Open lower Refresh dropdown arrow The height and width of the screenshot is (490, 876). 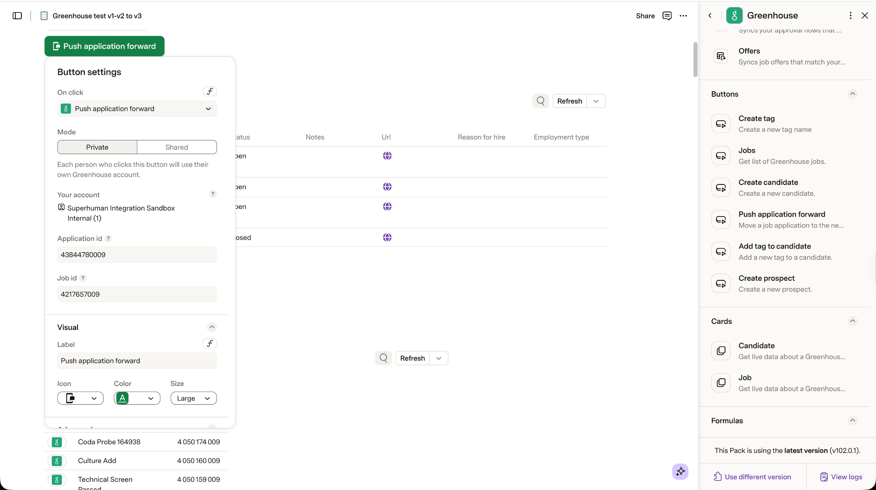439,358
